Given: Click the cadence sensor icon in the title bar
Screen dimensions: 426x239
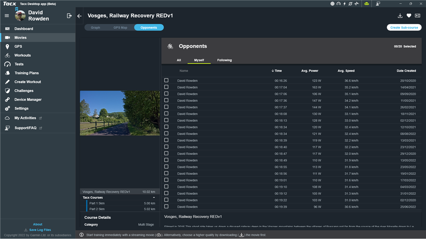Looking at the screenshot, I should coord(350,4).
